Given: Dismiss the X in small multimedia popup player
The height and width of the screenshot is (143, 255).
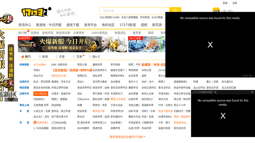Looking at the screenshot, I should (223, 116).
